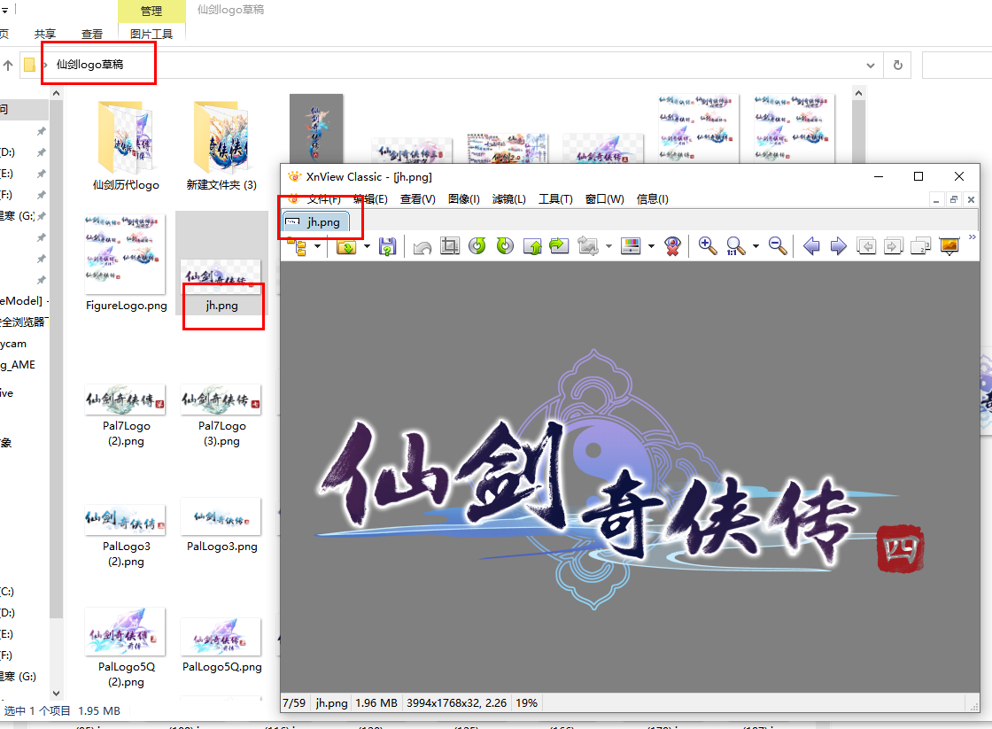Refresh the Explorer folder view
The image size is (992, 729).
point(898,66)
